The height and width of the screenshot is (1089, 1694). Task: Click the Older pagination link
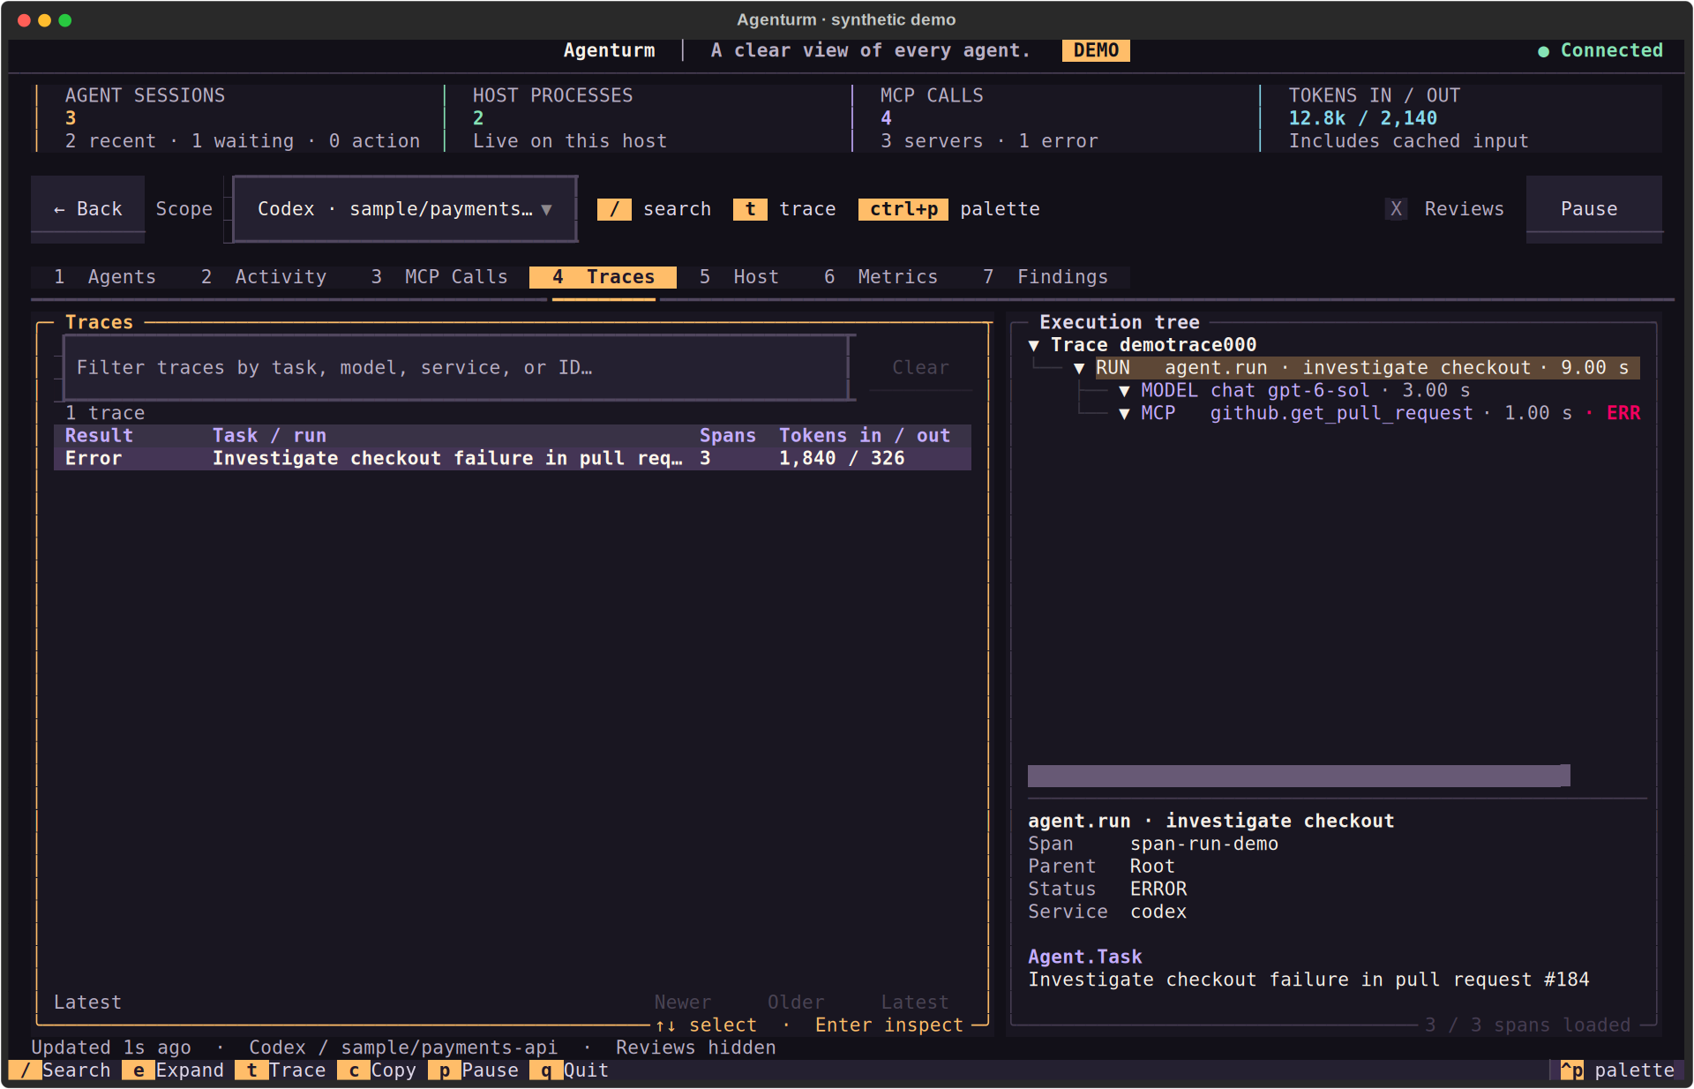(796, 1003)
